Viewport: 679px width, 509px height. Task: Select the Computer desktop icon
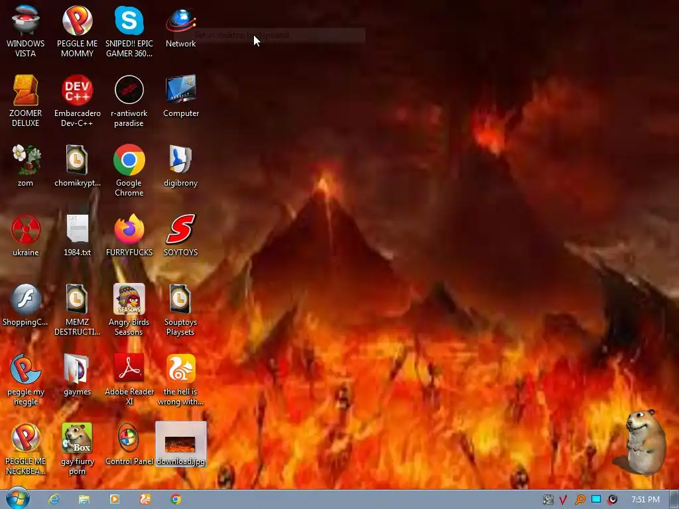[x=180, y=96]
